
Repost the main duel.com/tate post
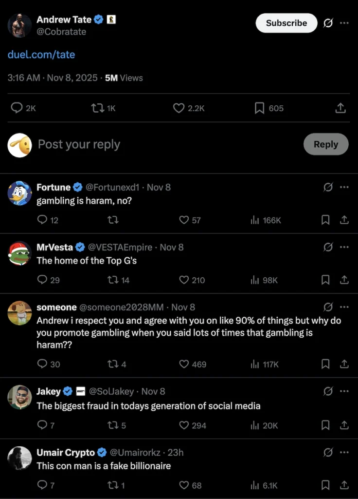pos(98,108)
